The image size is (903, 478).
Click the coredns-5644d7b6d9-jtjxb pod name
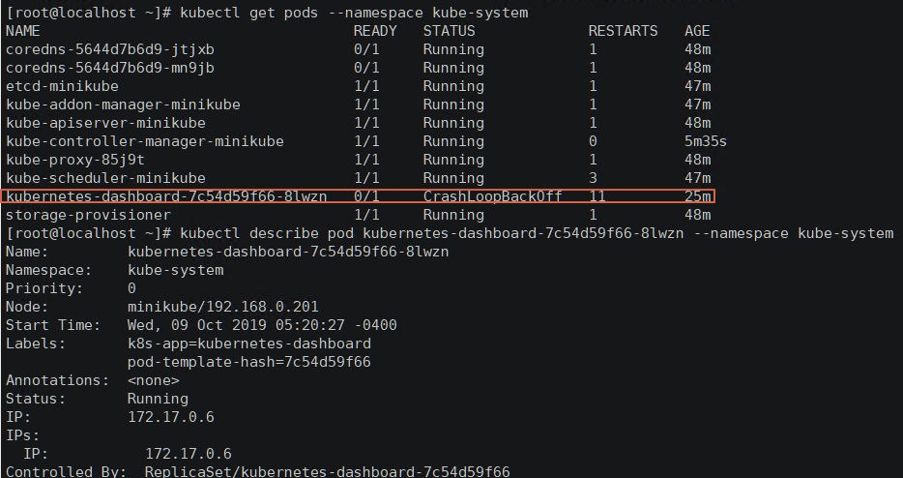tap(110, 49)
